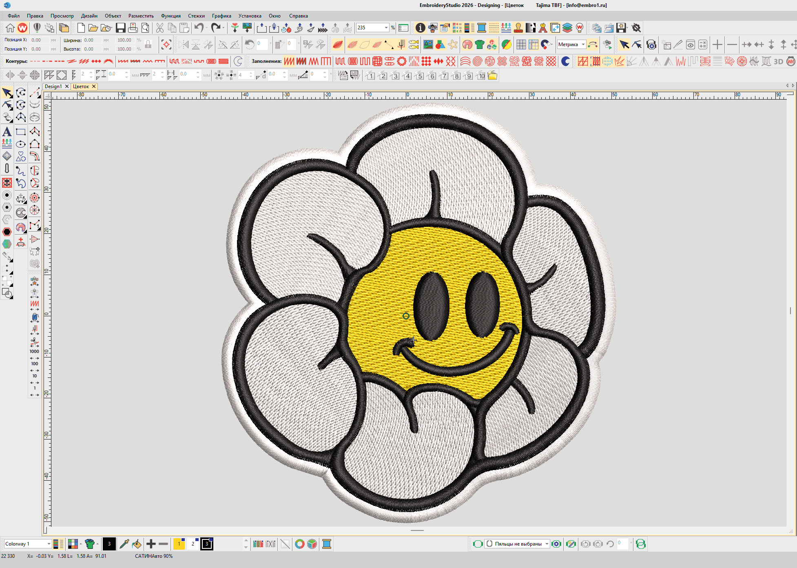
Task: Click the zoom-in plus icon
Action: (717, 44)
